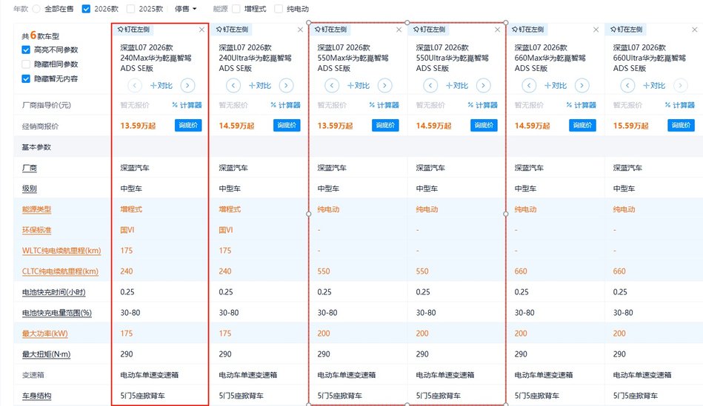Open the 电池快充时间(小时) label link
This screenshot has height=406, width=703.
point(54,292)
